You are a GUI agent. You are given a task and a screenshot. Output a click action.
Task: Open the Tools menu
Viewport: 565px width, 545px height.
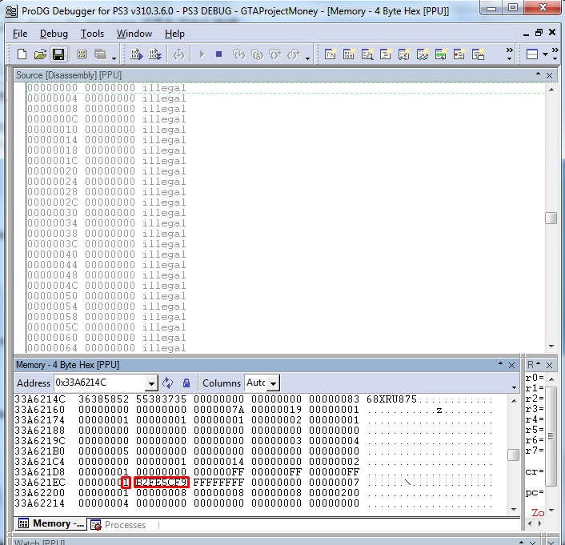coord(92,34)
